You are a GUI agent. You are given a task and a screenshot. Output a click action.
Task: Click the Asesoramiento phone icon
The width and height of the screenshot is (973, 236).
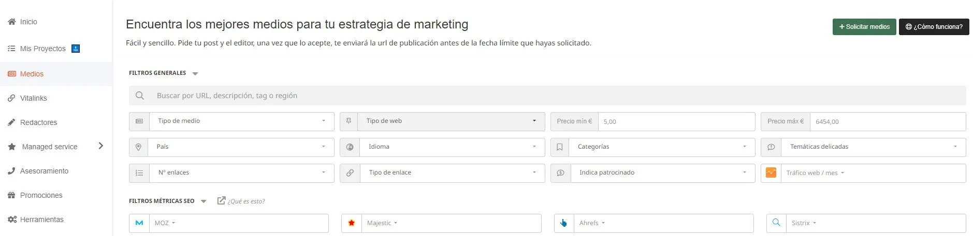point(11,171)
